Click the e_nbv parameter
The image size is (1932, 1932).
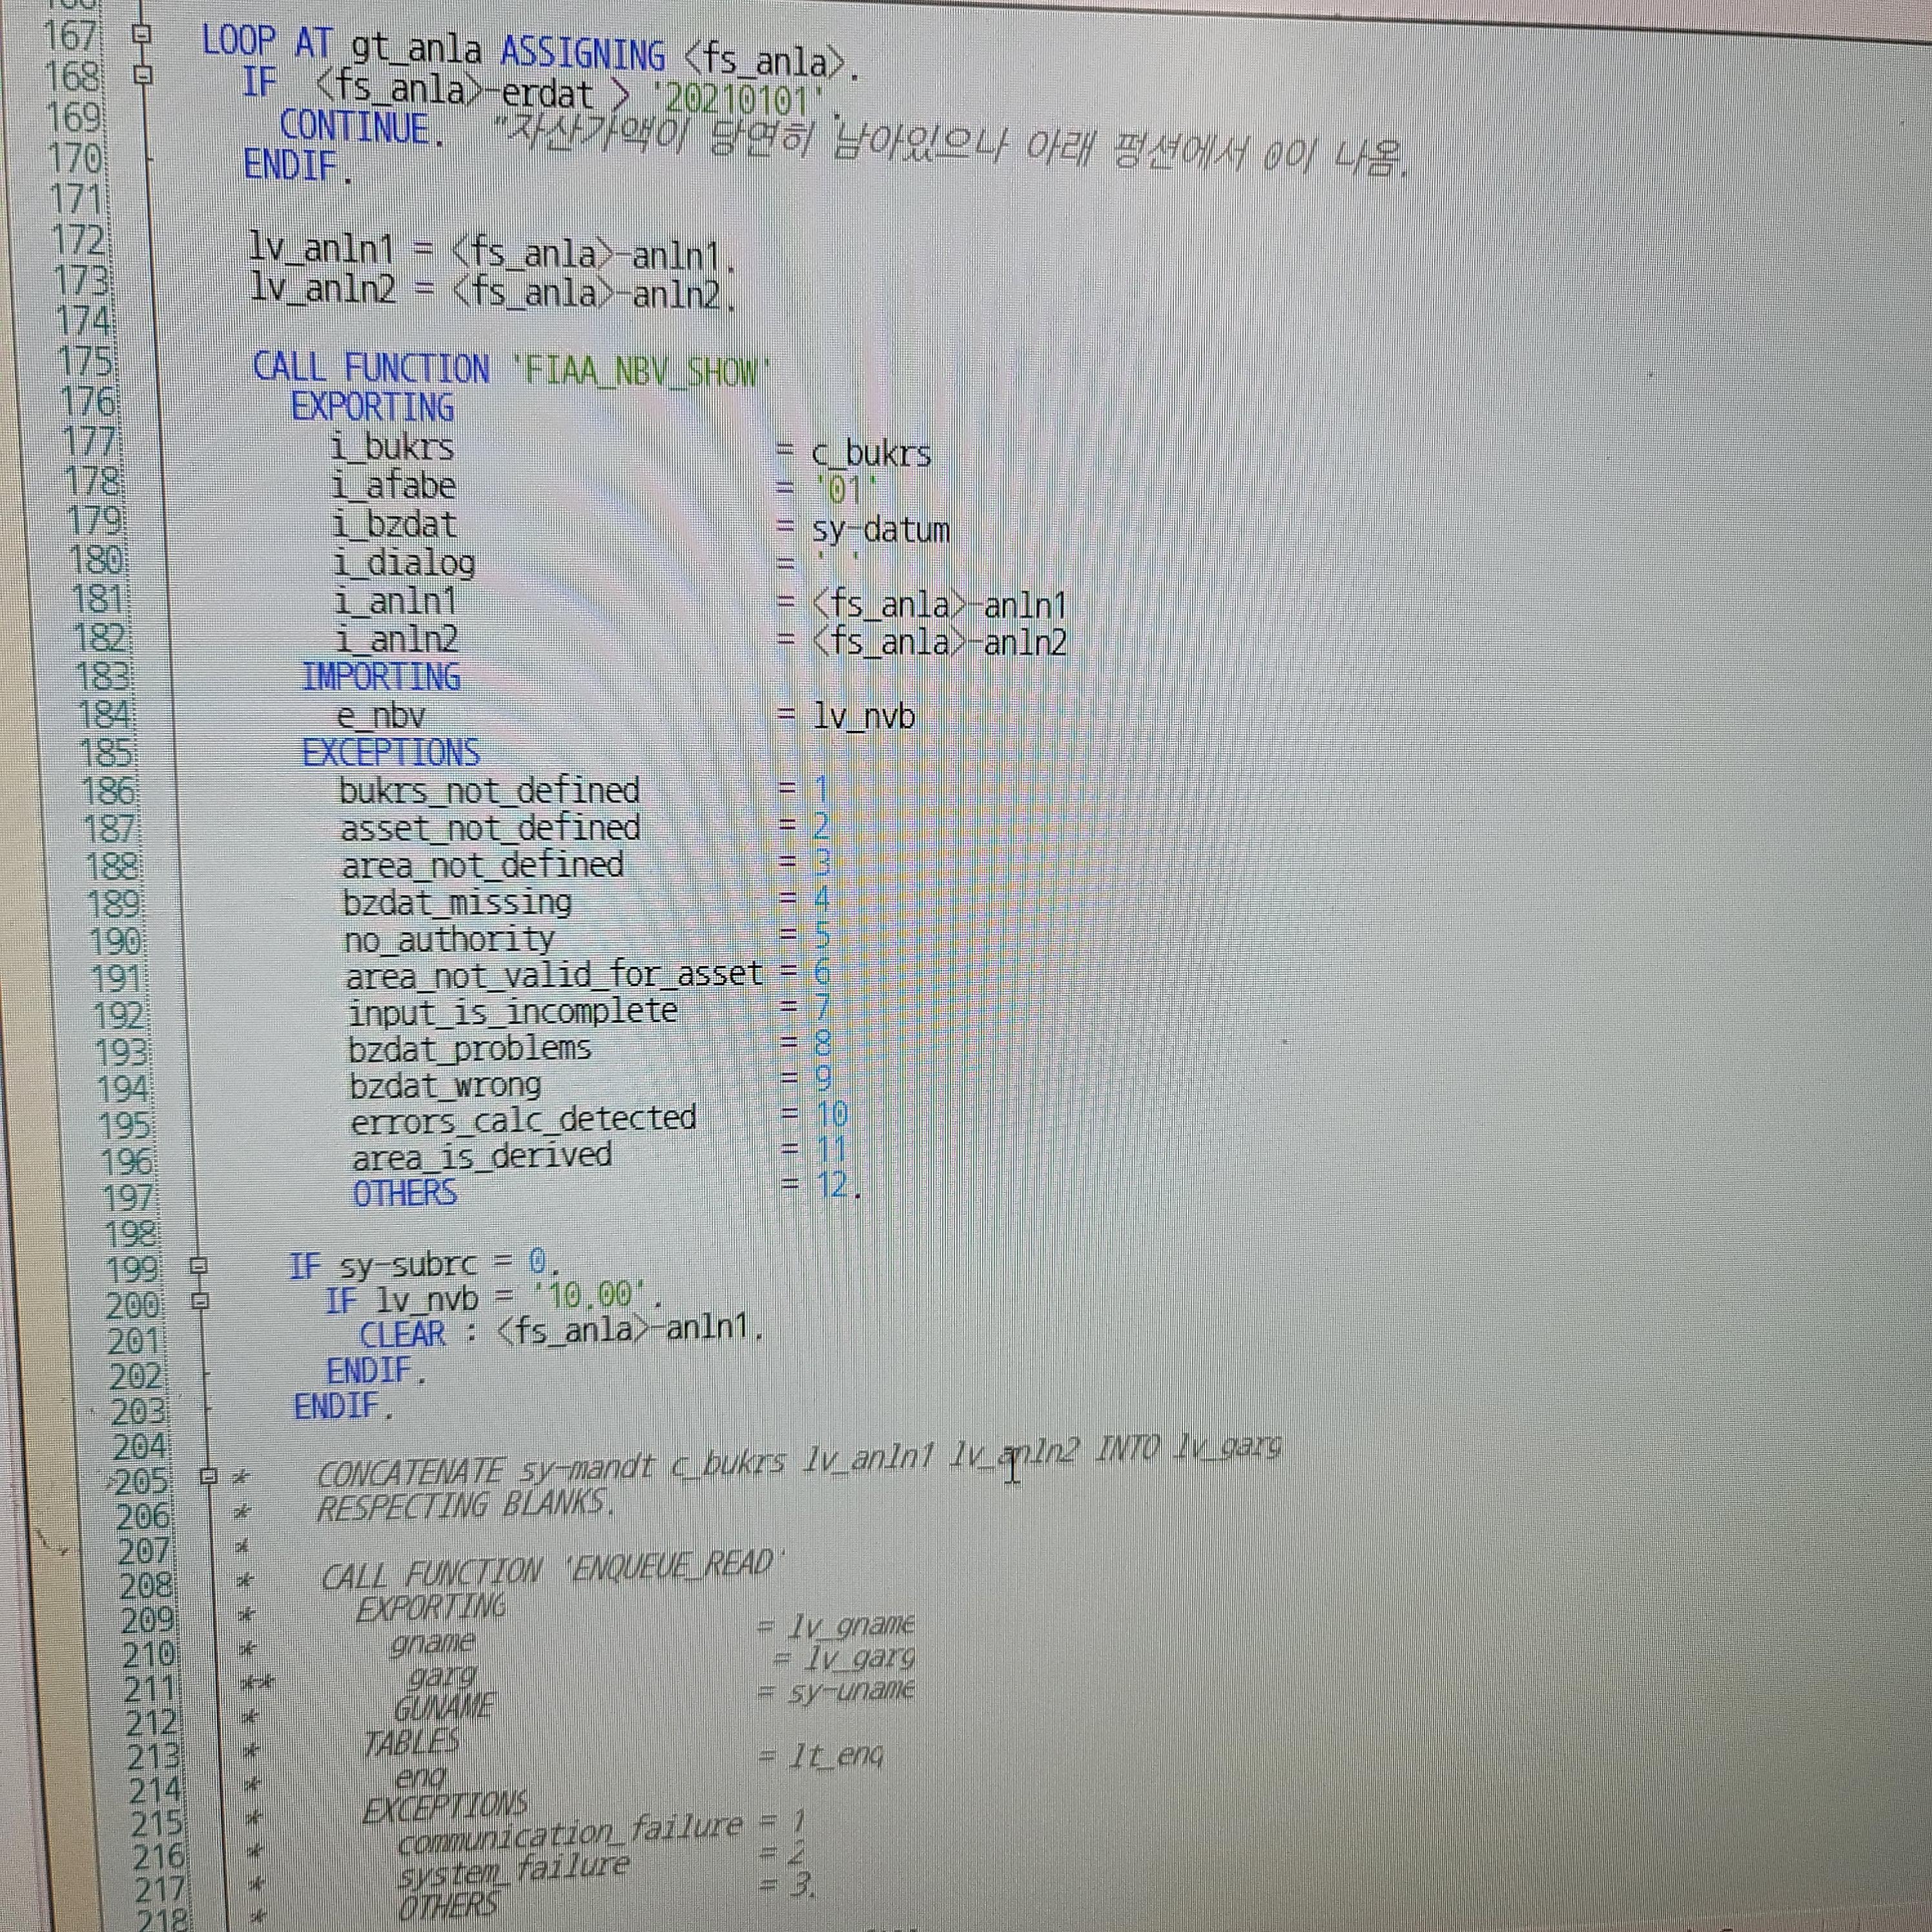coord(381,716)
